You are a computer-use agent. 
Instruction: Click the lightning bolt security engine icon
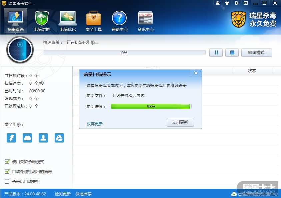[11, 138]
